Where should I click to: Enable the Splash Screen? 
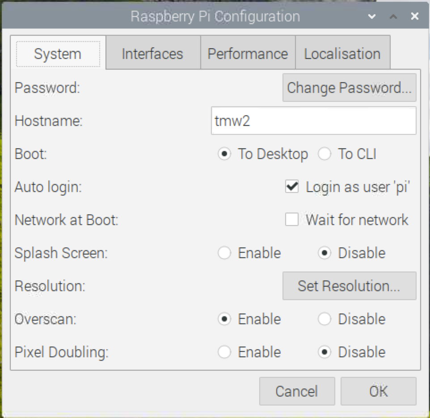click(224, 253)
